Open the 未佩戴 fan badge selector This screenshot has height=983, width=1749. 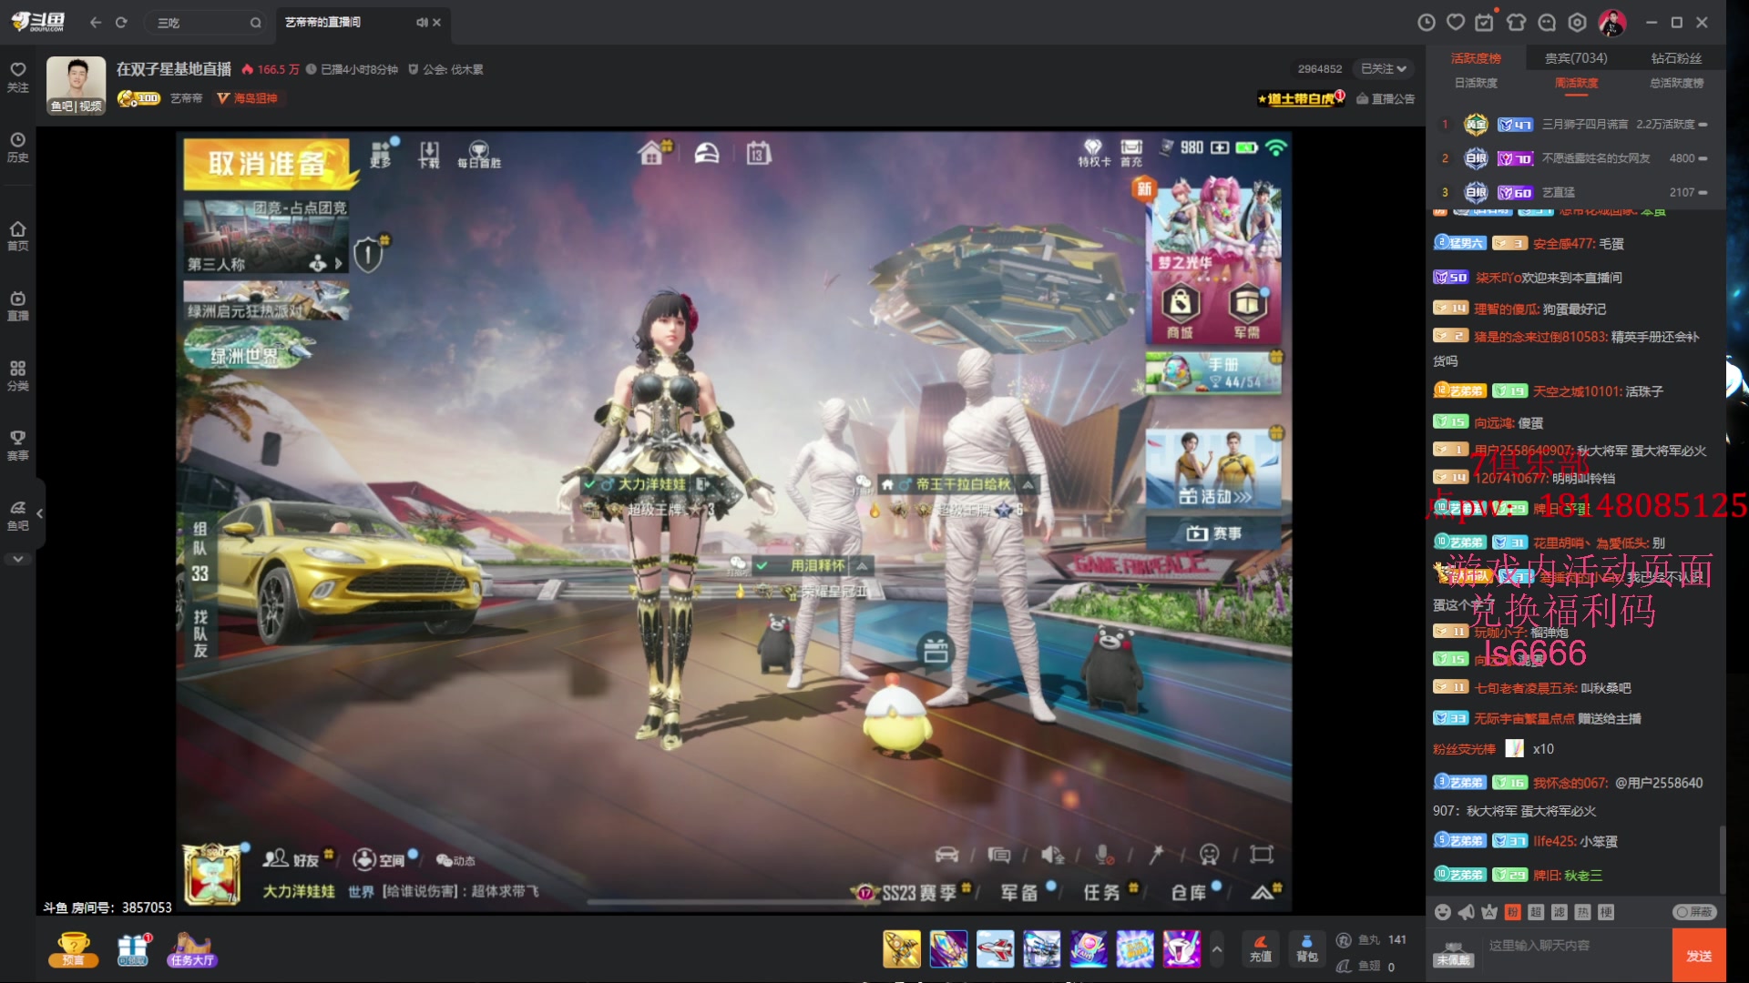1453,954
